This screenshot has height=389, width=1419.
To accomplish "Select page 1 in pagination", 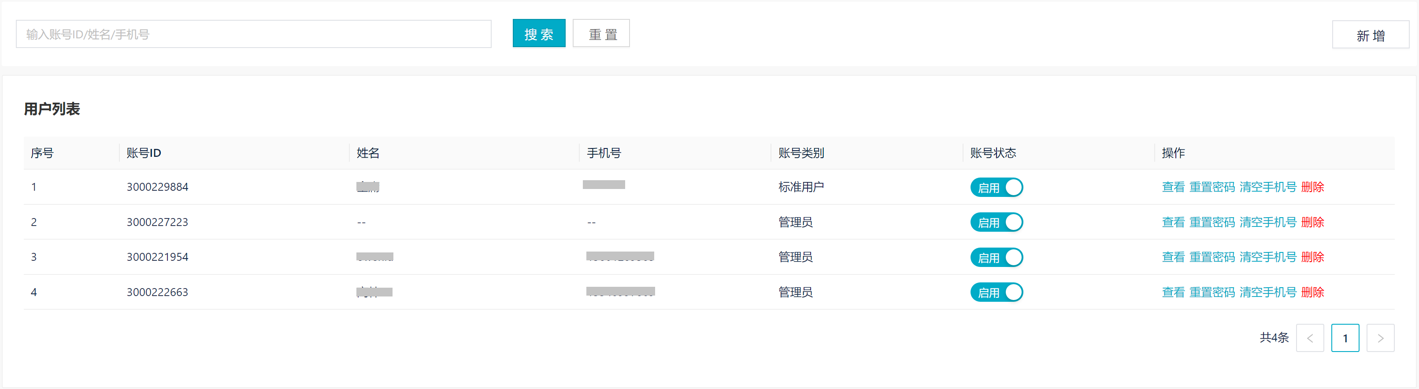I will [x=1345, y=338].
